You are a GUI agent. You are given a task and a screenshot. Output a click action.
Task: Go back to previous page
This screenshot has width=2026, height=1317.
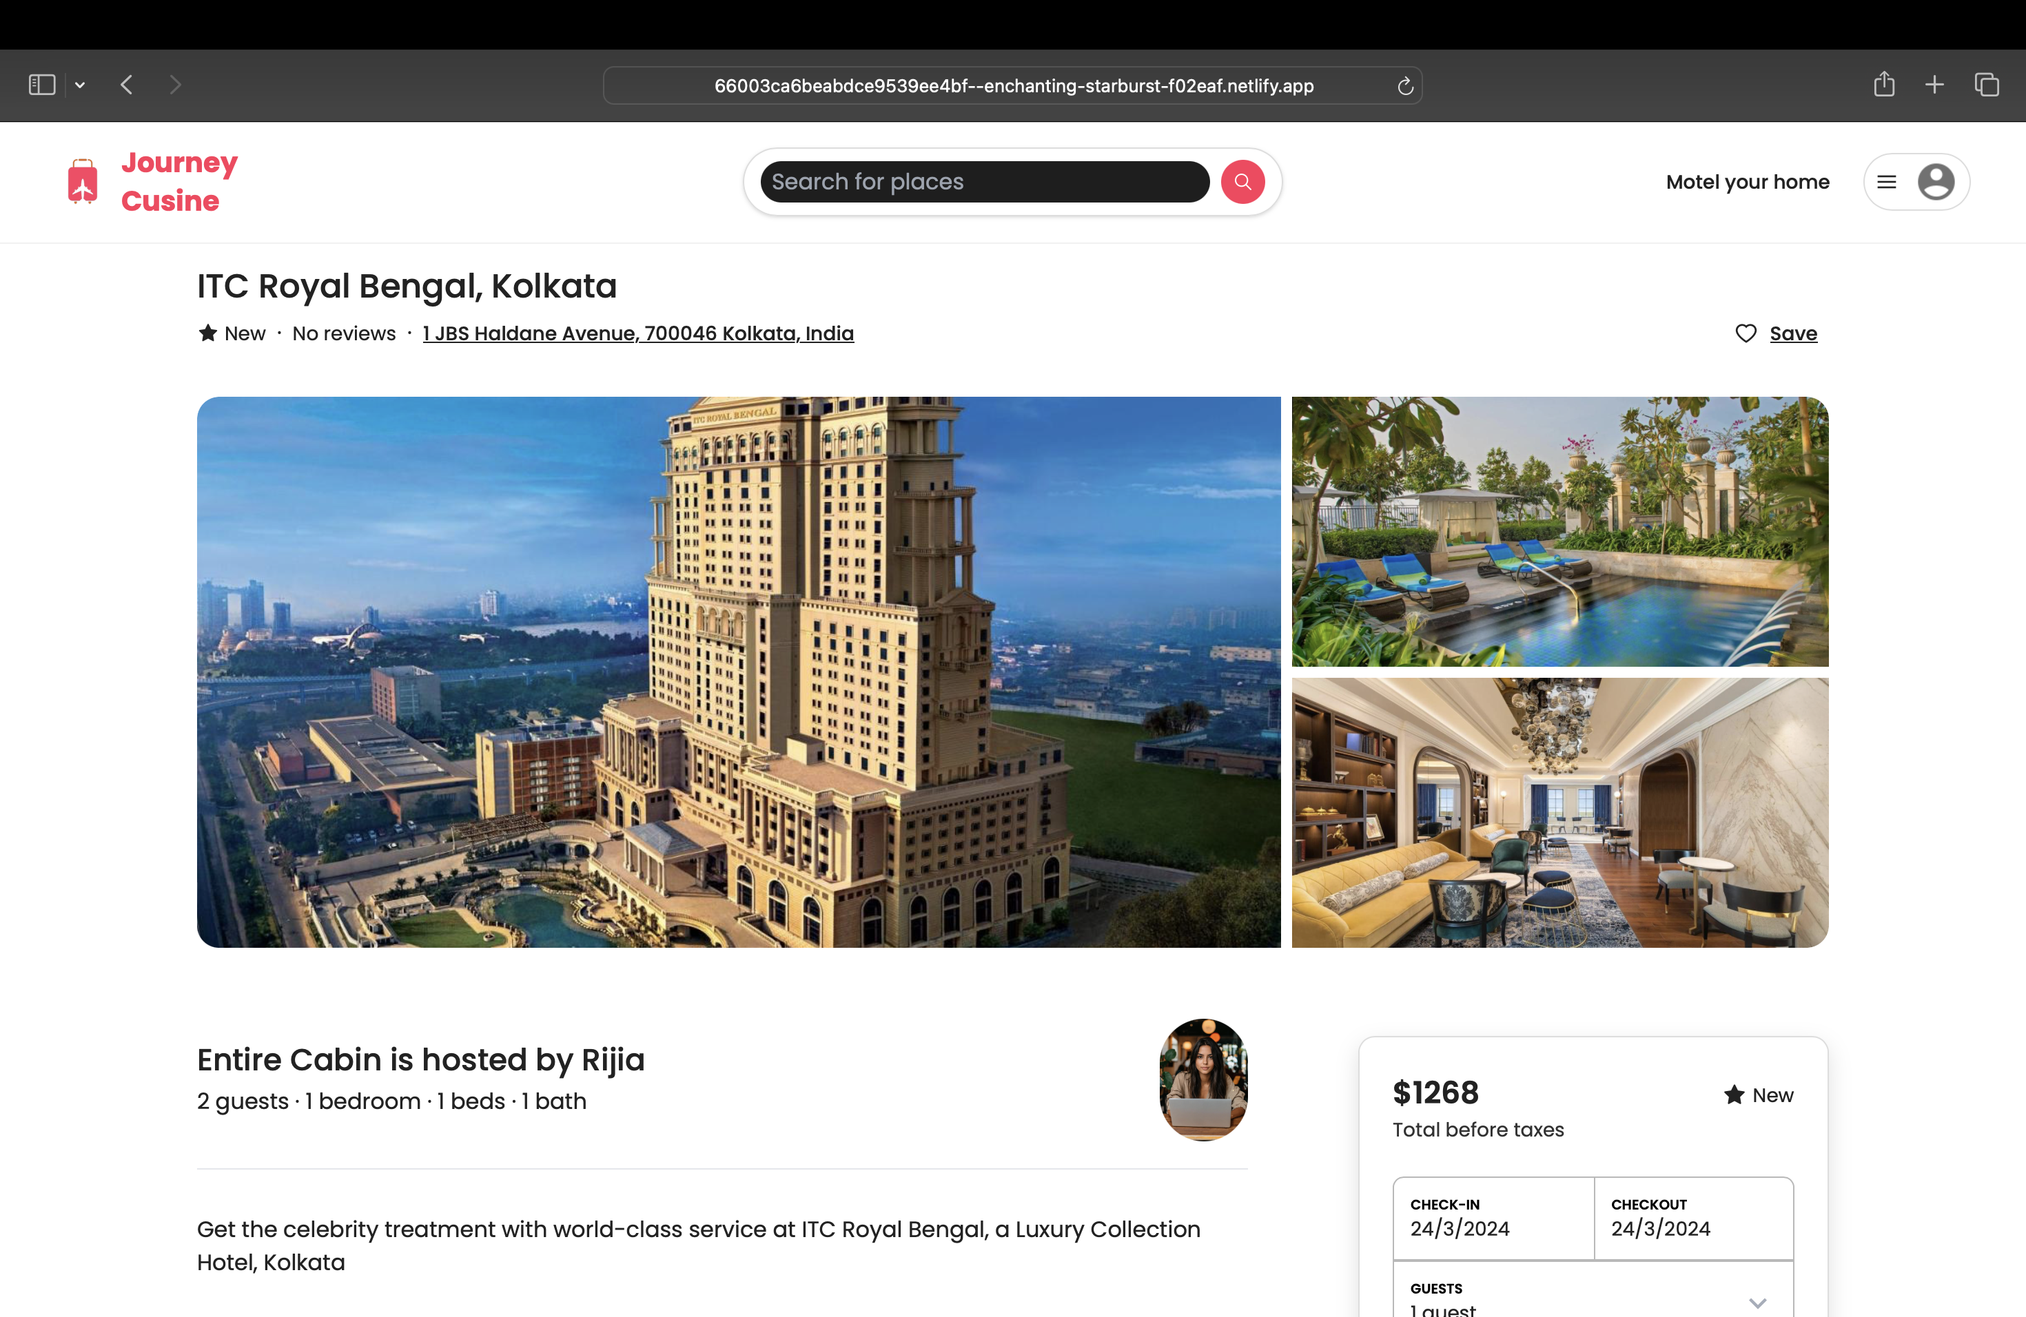[x=127, y=85]
